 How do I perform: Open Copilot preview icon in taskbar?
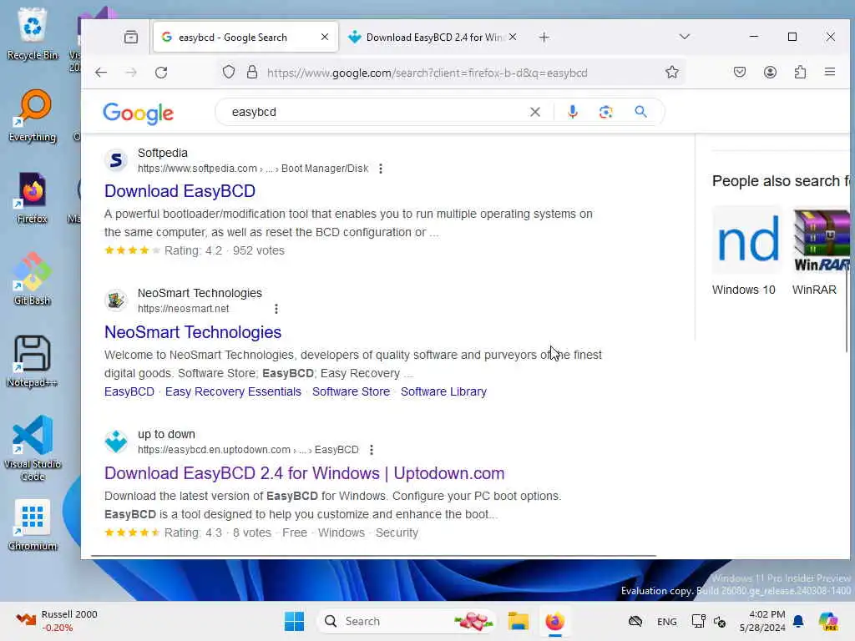828,621
